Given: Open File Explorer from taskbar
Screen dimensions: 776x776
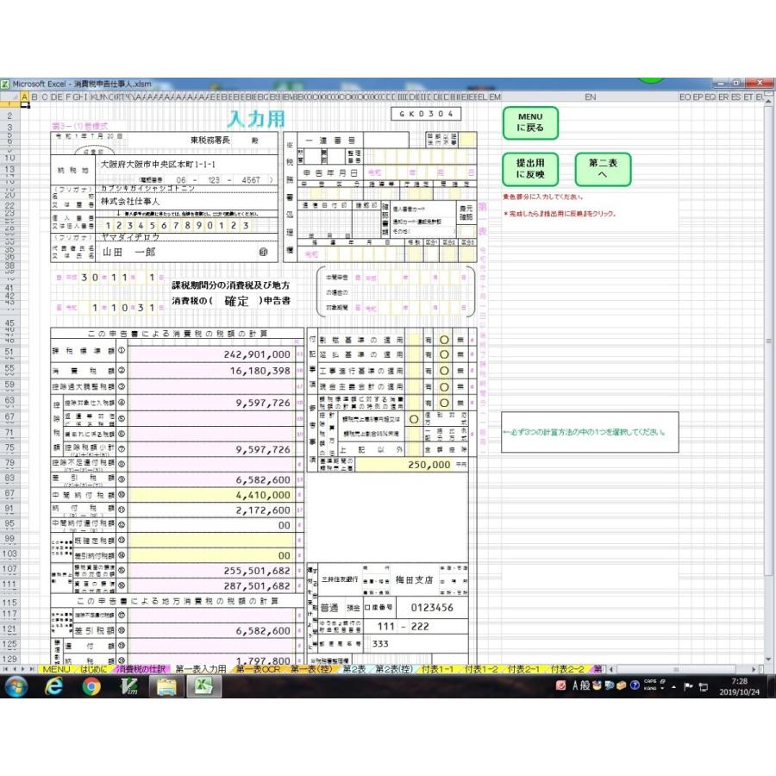Looking at the screenshot, I should (167, 686).
